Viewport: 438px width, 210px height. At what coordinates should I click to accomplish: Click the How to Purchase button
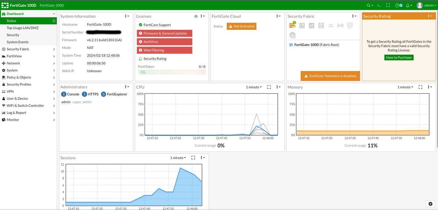399,57
